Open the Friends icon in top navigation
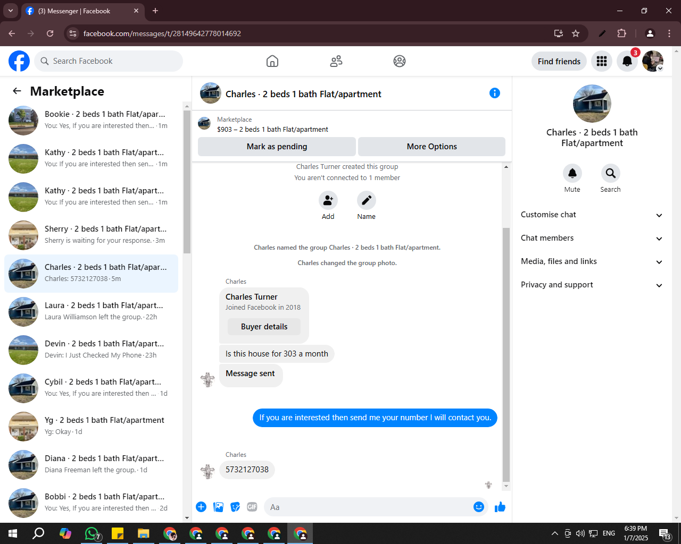 click(x=336, y=61)
